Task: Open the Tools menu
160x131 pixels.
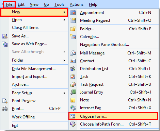Action: 59,4
